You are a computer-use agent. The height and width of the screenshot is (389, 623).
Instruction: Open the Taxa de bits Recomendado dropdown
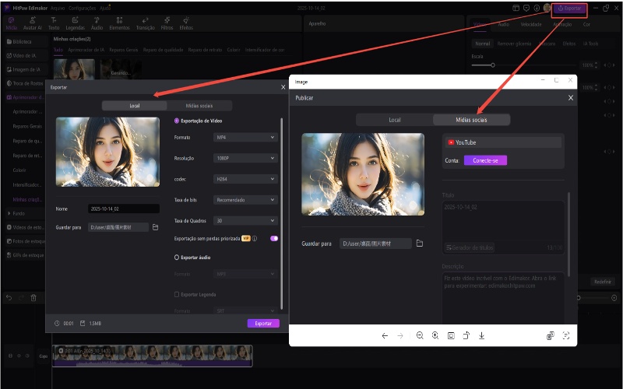coord(245,200)
